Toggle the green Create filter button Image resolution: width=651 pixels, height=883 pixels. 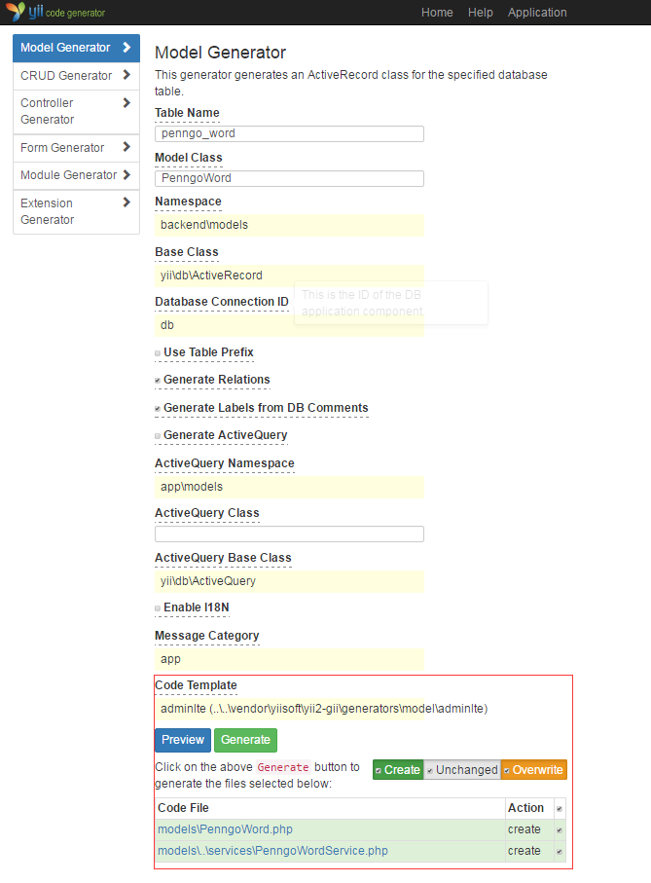click(x=397, y=770)
